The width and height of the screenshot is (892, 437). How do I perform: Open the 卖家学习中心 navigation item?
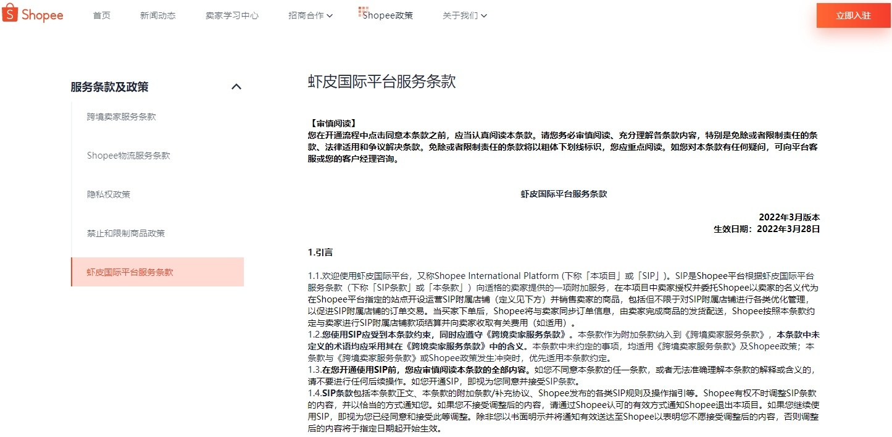pyautogui.click(x=232, y=15)
